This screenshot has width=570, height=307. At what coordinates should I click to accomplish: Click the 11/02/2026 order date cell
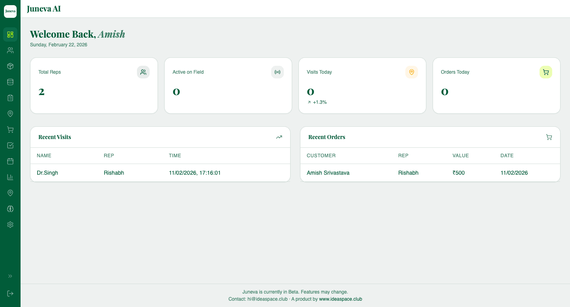point(514,173)
